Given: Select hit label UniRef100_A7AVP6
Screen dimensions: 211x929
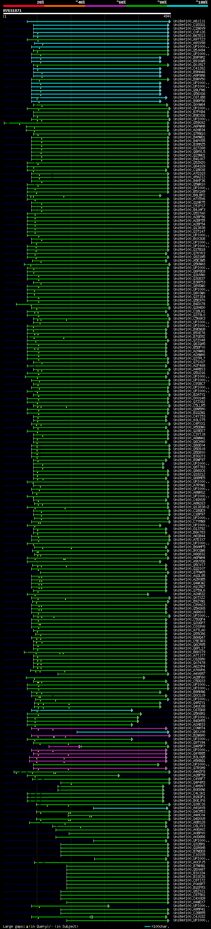Looking at the screenshot, I should point(189,670).
